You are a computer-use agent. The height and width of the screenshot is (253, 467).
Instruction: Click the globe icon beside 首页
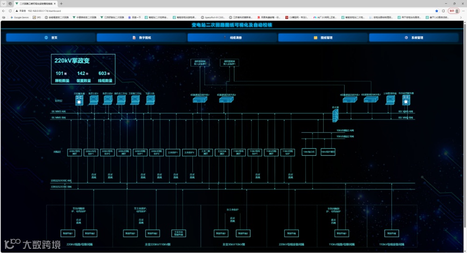coord(46,38)
